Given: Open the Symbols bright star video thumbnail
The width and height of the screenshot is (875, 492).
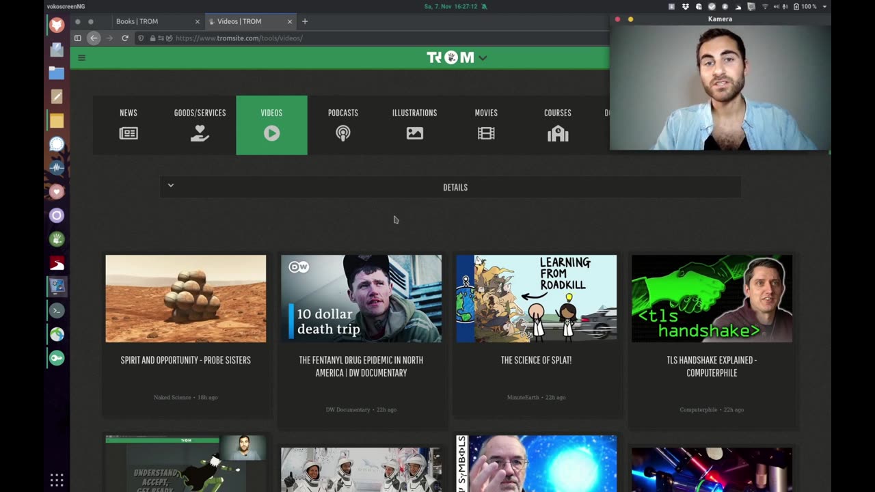Looking at the screenshot, I should 537,463.
